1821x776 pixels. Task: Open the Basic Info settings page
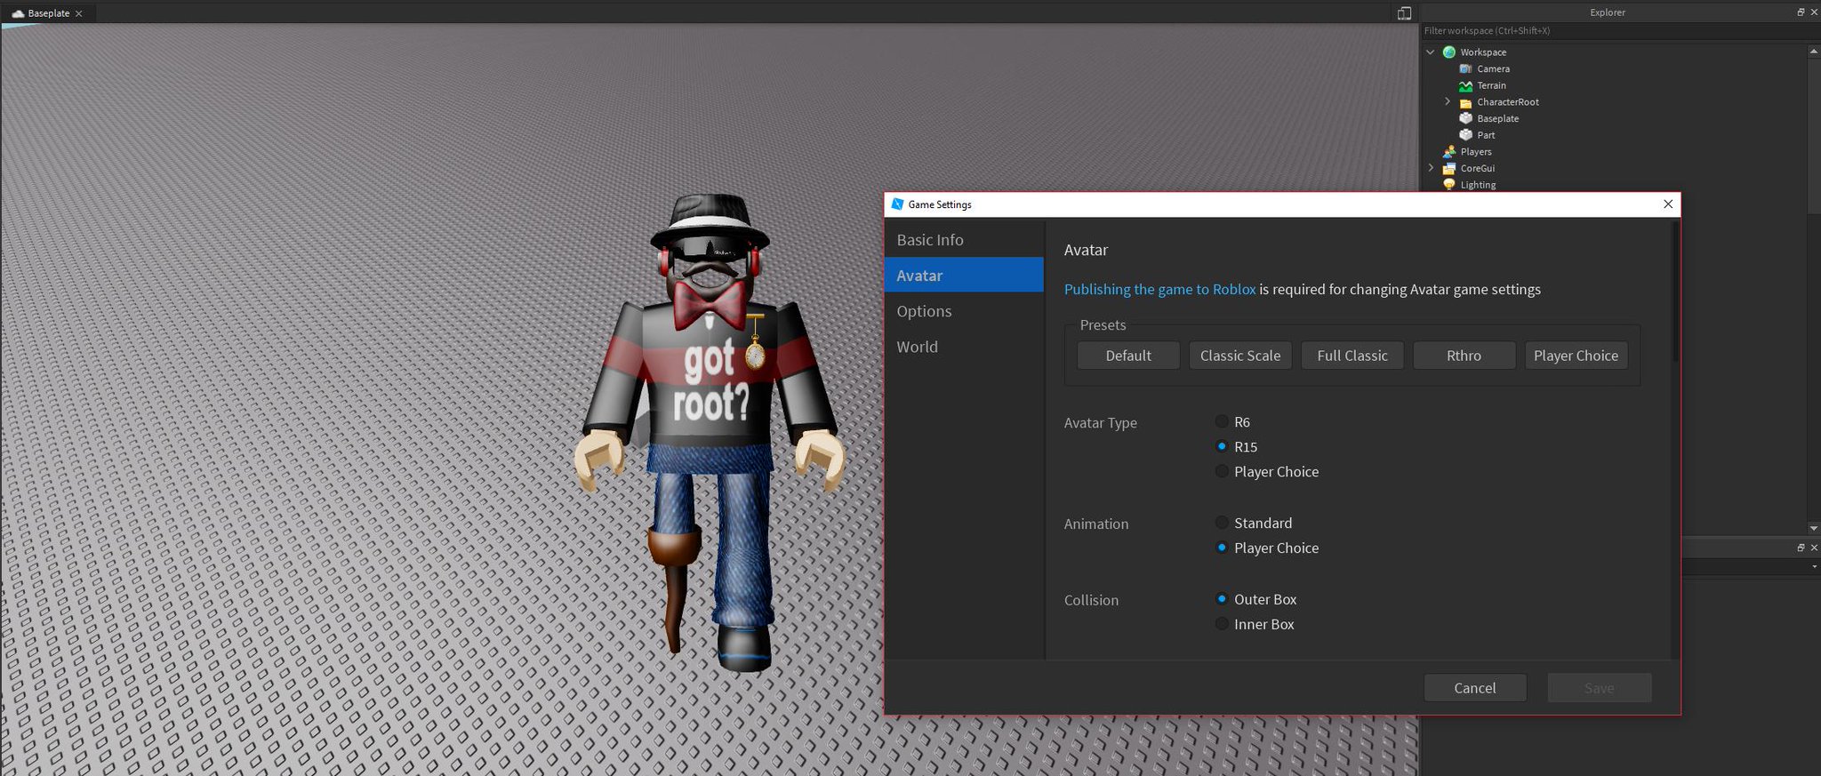coord(964,240)
